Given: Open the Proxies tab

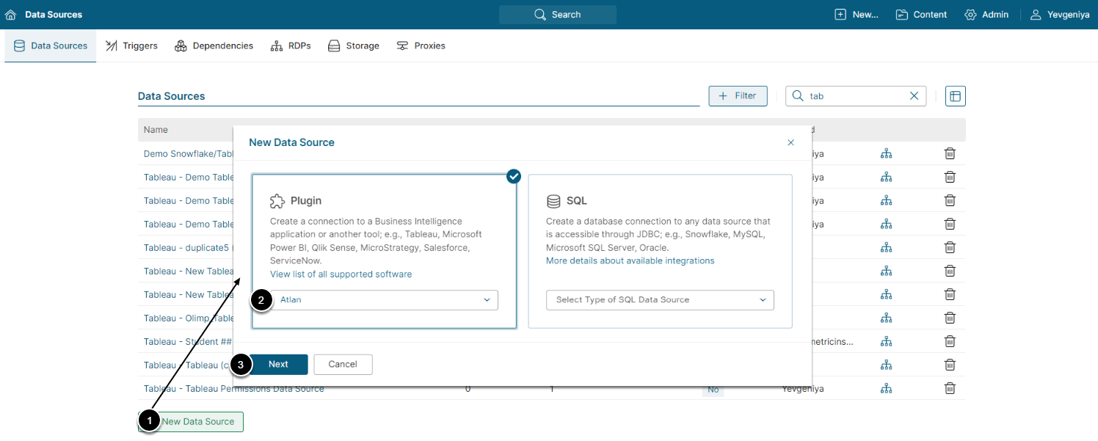Looking at the screenshot, I should (421, 45).
